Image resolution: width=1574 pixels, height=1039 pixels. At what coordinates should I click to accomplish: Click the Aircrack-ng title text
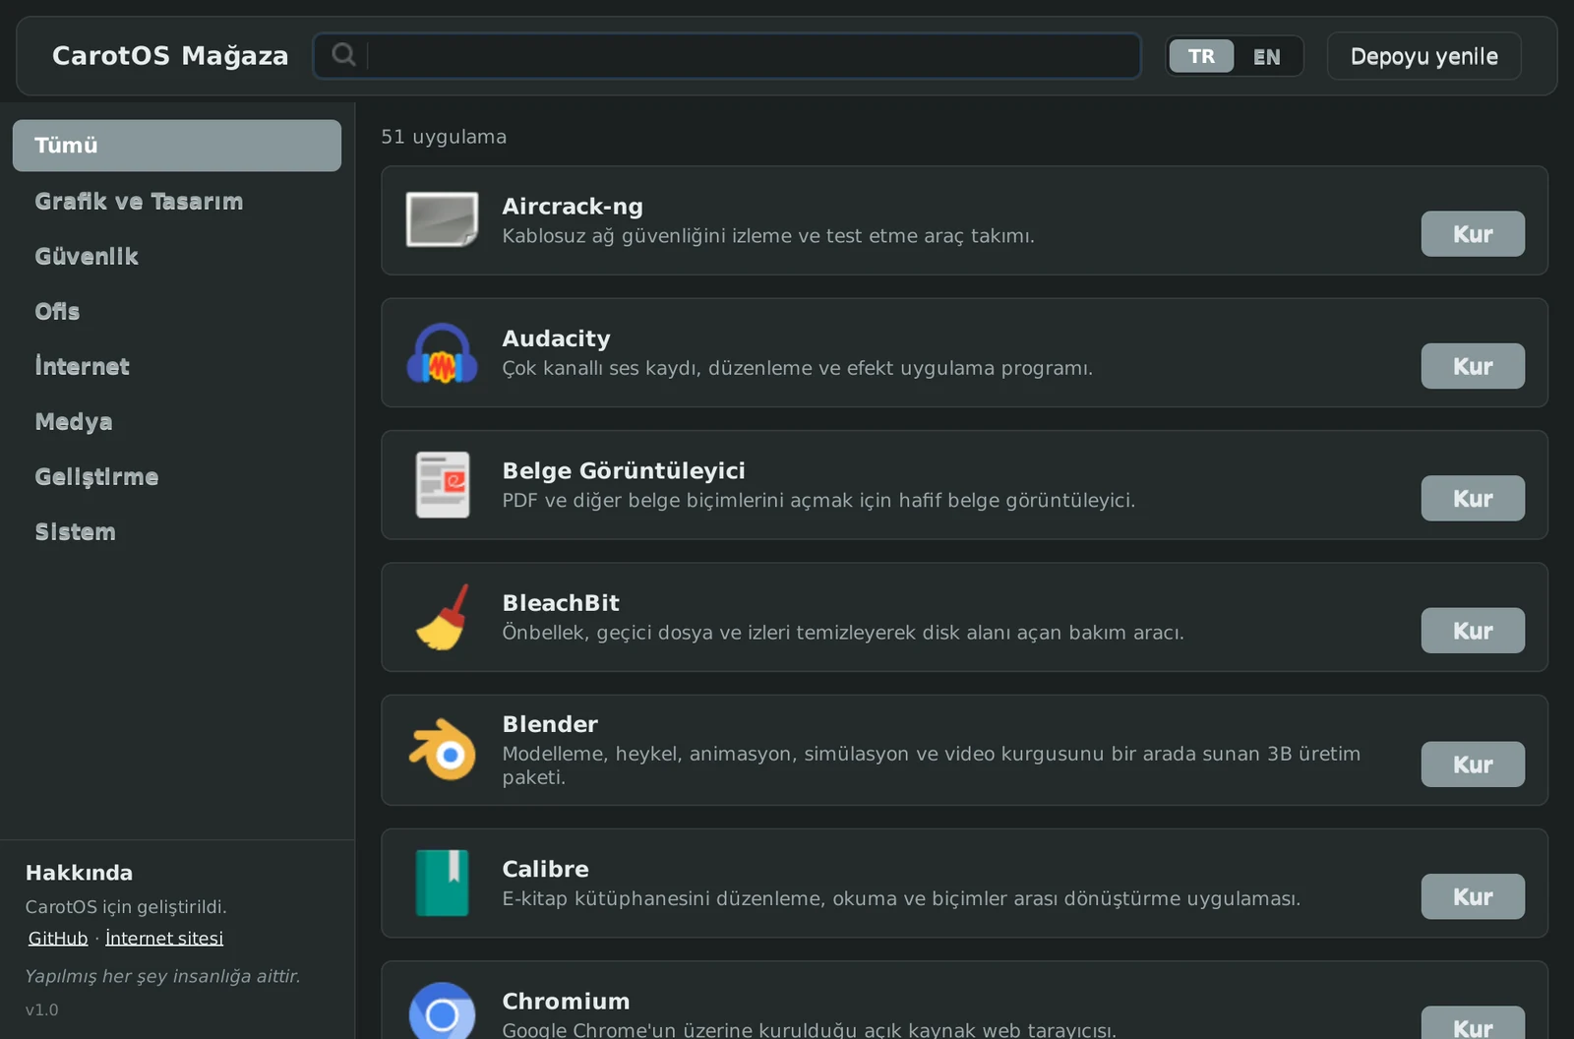point(573,207)
